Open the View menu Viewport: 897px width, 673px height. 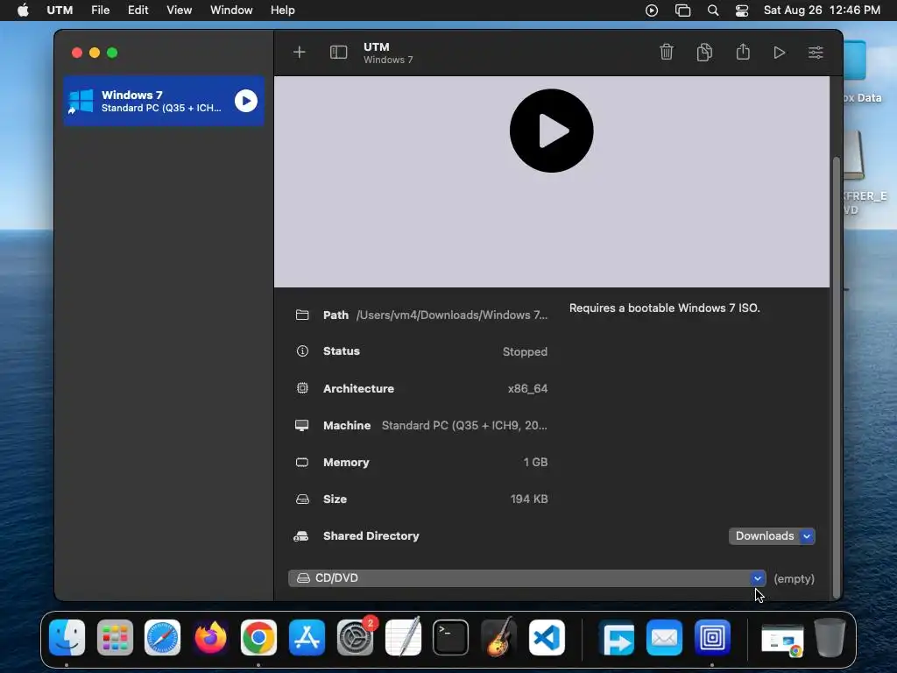click(x=179, y=11)
